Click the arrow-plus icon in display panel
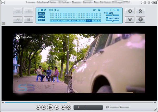Screen dimensions: 158x112 point(115,10)
